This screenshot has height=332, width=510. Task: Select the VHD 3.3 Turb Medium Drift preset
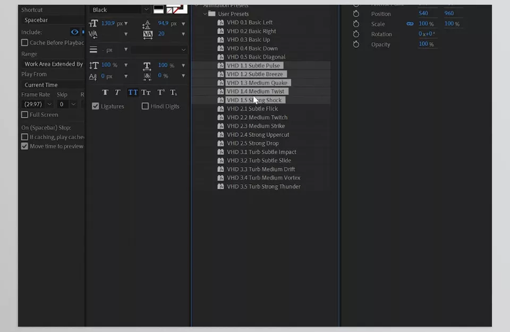pyautogui.click(x=261, y=169)
